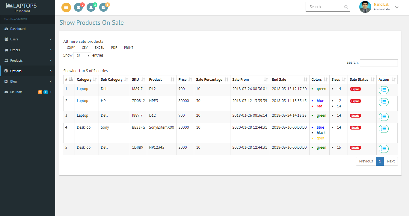This screenshot has width=409, height=216.
Task: Click the action list icon for row 1
Action: [x=384, y=90]
